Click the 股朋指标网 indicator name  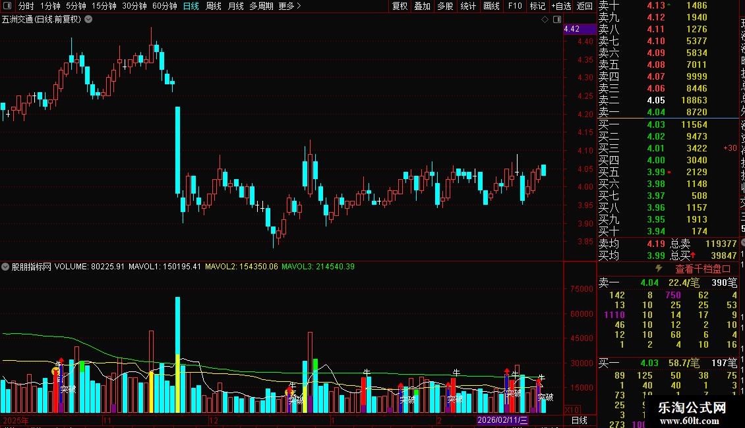pos(32,267)
